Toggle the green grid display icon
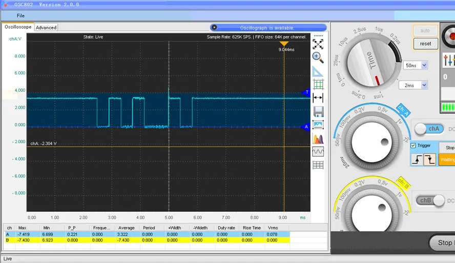This screenshot has width=455, height=263. (318, 85)
